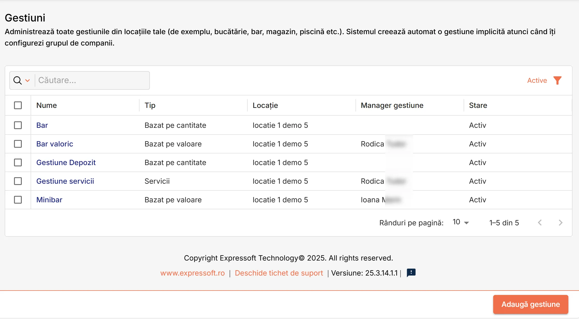Click the feedback speech bubble icon in footer
The height and width of the screenshot is (319, 579).
click(411, 273)
